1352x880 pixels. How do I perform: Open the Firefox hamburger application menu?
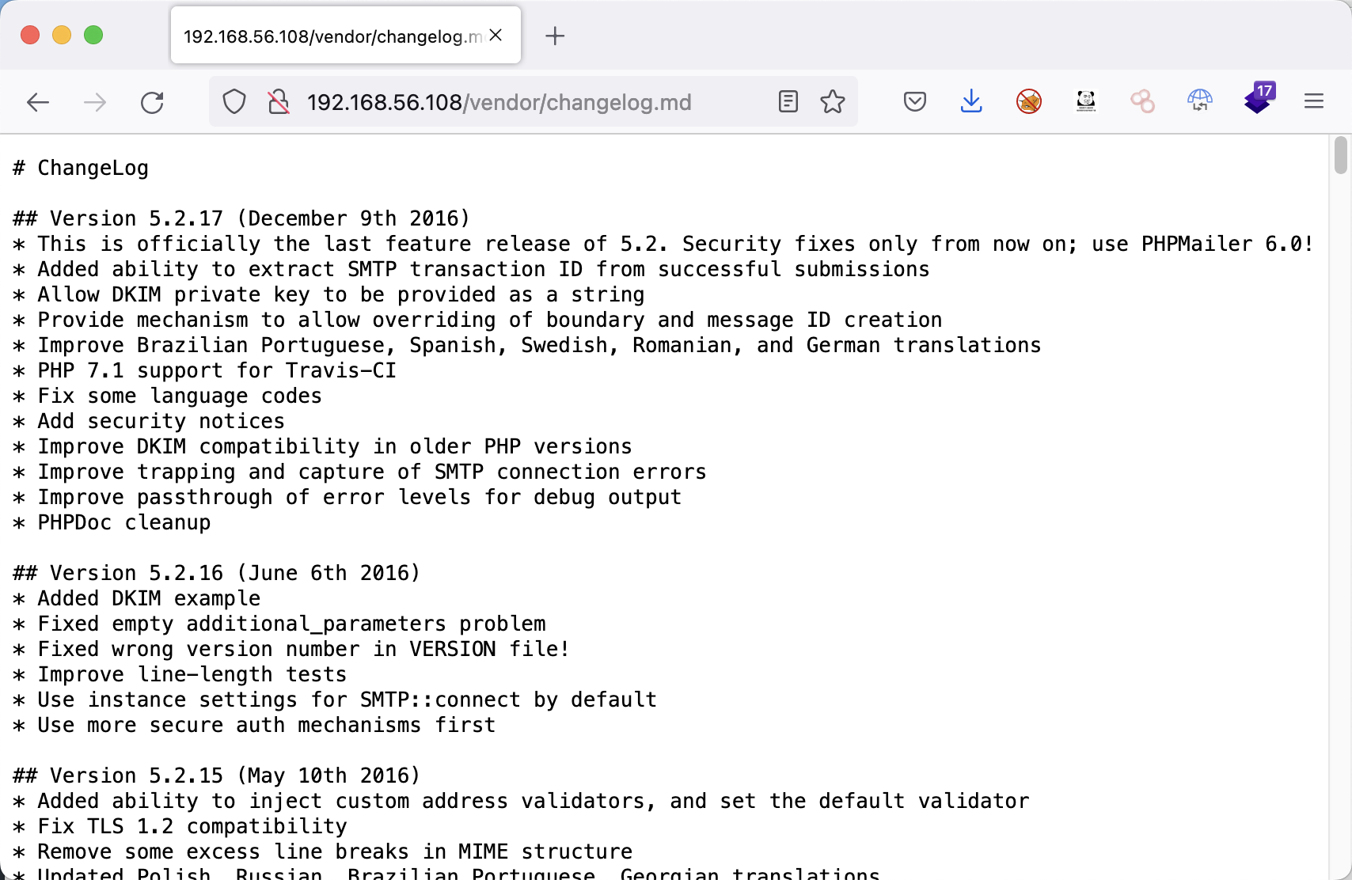pos(1314,101)
